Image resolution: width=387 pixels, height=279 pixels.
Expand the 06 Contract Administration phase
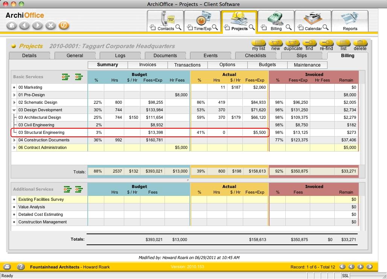[14, 148]
